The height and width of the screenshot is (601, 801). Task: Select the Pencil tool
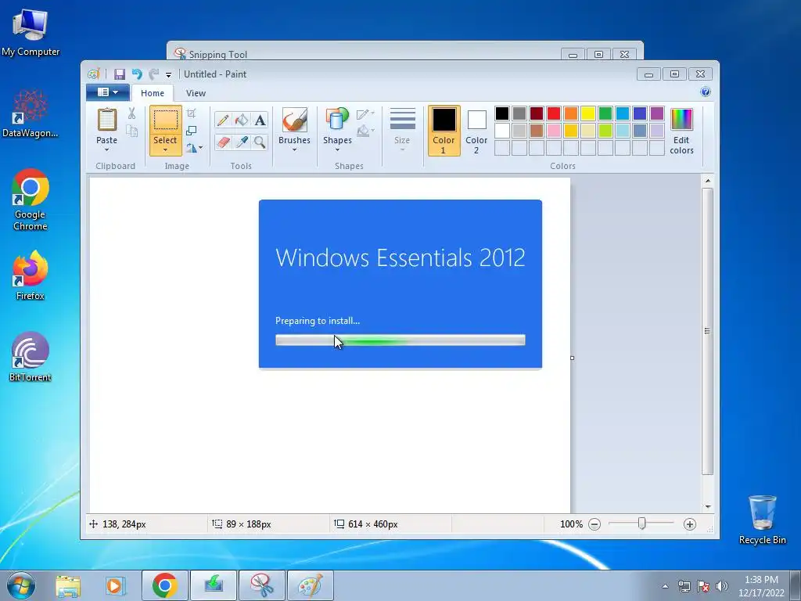[x=223, y=120]
